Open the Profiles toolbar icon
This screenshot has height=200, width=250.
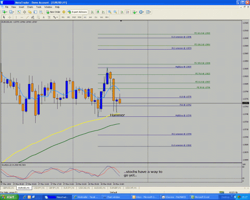12,12
